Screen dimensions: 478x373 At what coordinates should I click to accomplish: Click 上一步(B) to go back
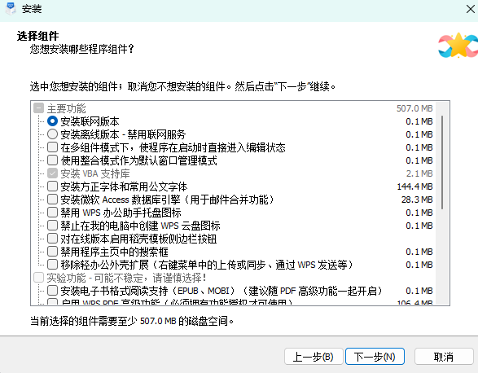click(x=314, y=357)
